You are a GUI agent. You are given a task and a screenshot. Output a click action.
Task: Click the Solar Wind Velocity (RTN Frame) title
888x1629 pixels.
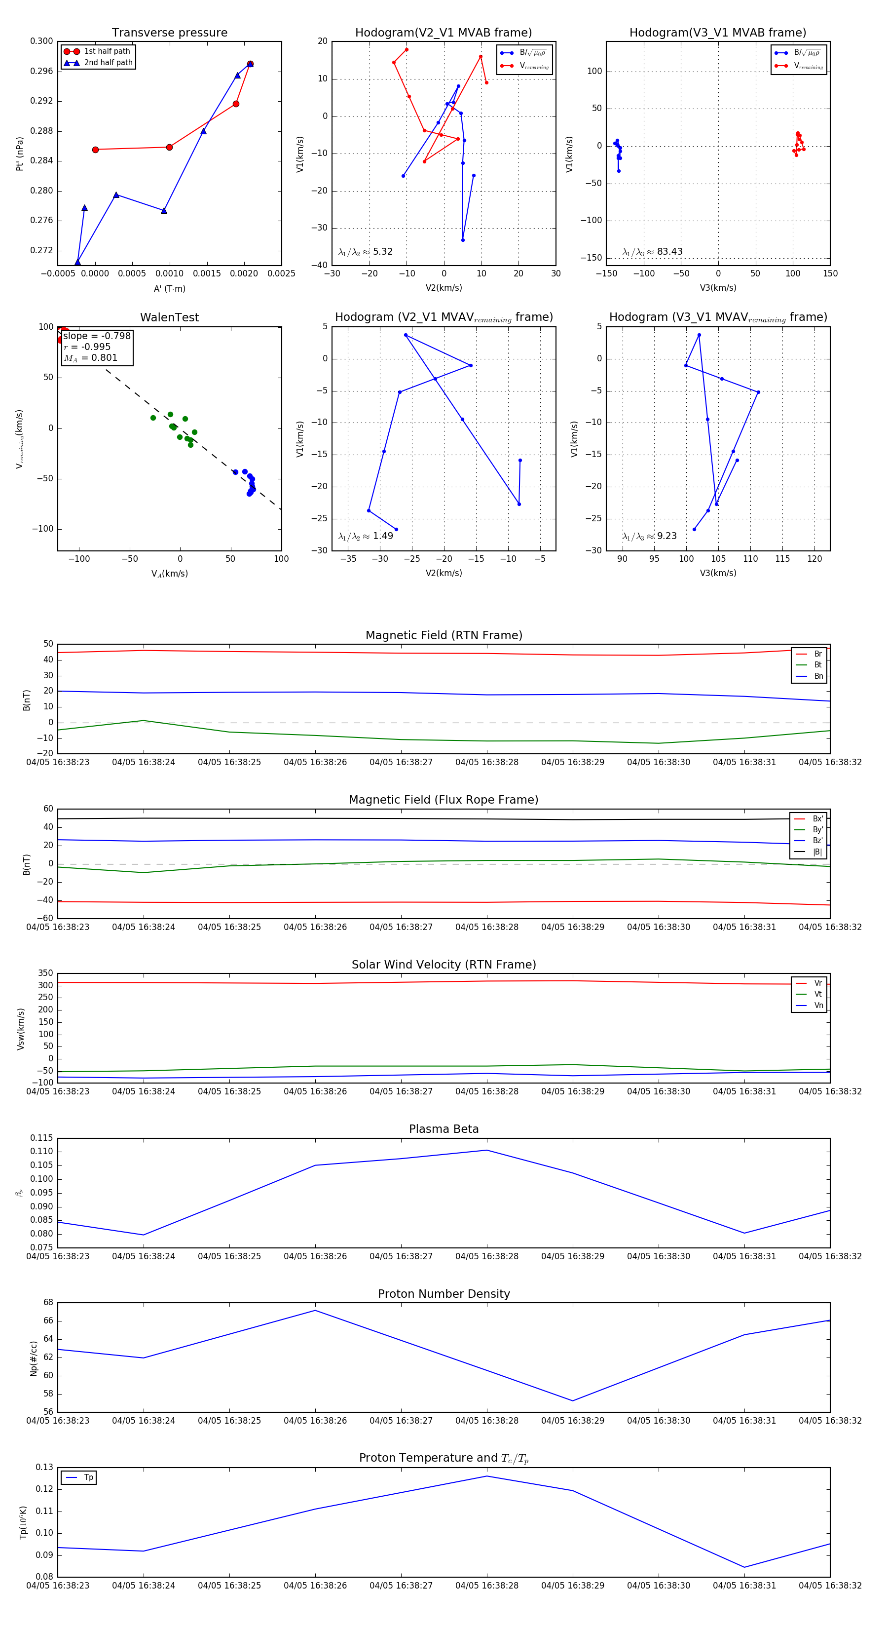444,965
